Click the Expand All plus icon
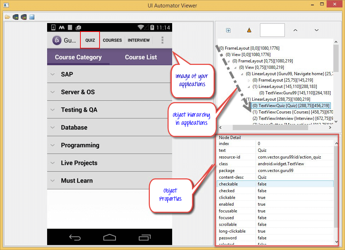 (x=228, y=30)
